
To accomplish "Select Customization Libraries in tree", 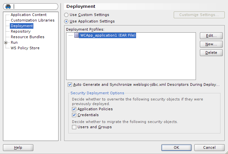I will click(x=32, y=20).
